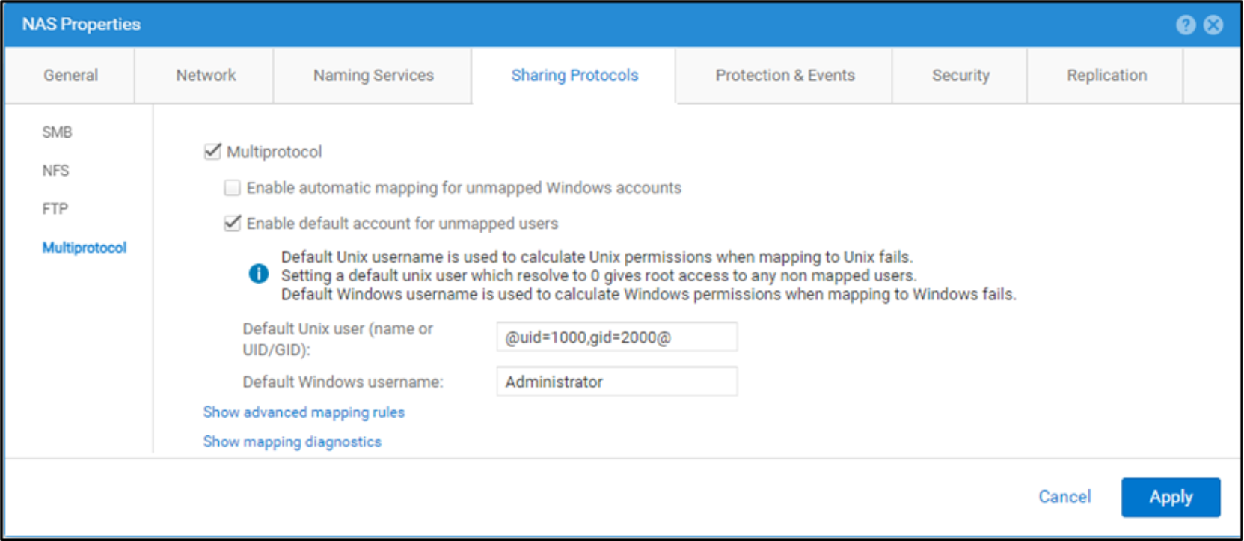Click the Default Unix user field

(617, 337)
